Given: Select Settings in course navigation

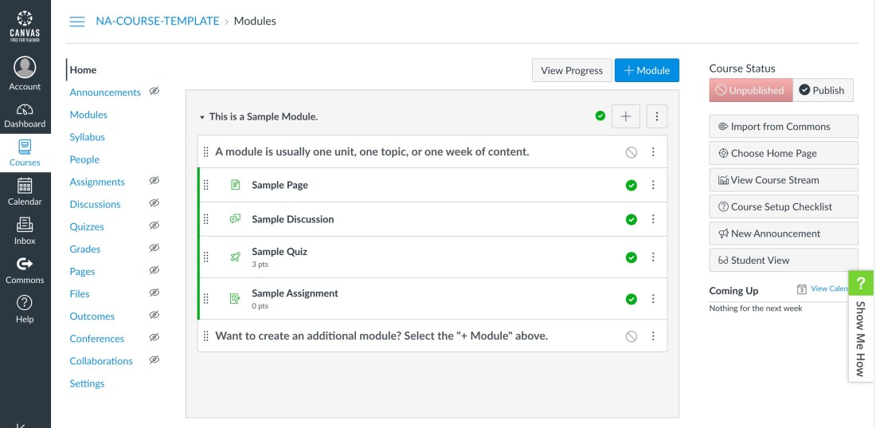Looking at the screenshot, I should tap(87, 383).
